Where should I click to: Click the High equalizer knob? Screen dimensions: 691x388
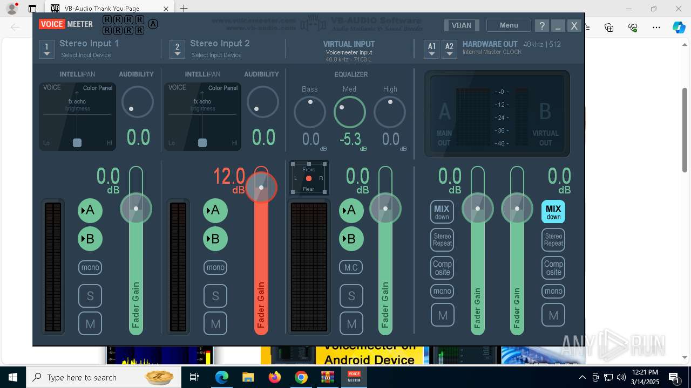[x=390, y=112]
